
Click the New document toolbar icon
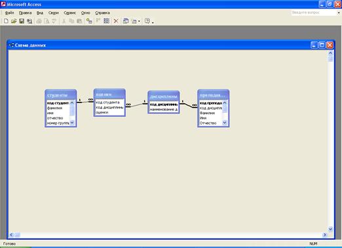click(6, 21)
